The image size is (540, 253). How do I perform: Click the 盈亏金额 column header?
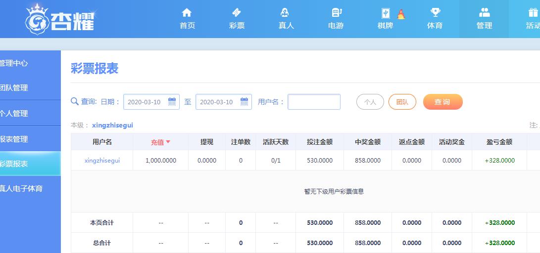click(x=499, y=142)
